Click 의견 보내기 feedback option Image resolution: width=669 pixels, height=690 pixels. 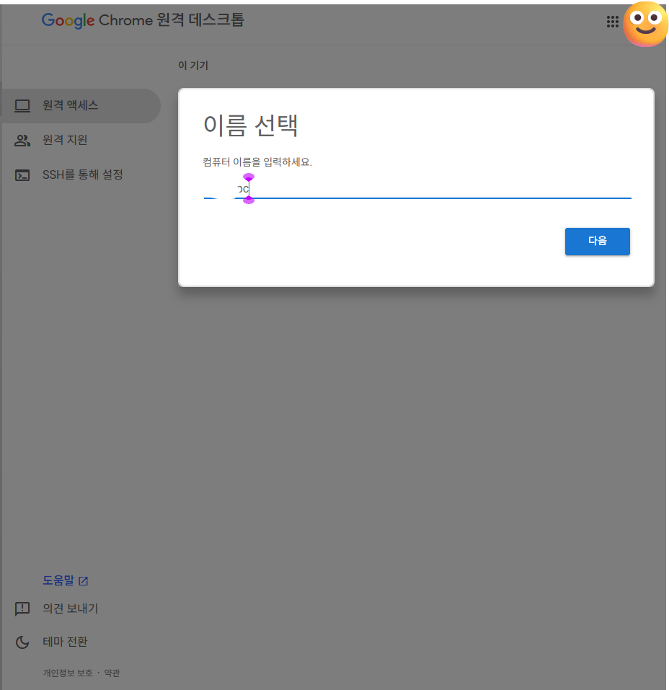(x=71, y=609)
